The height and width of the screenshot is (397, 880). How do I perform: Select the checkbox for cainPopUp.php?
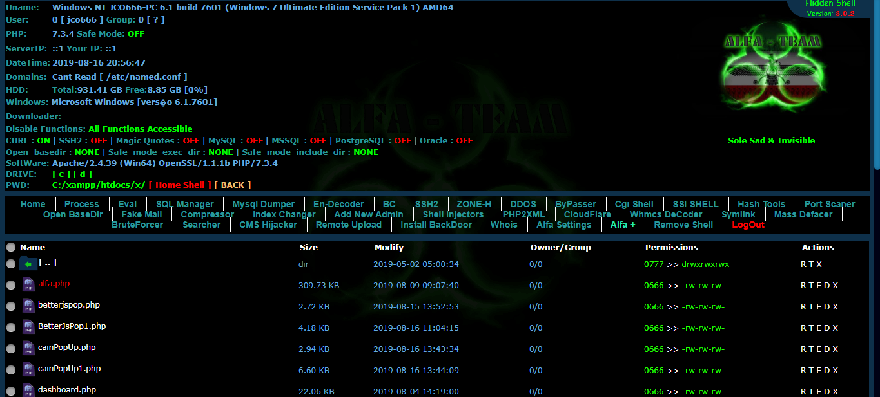tap(11, 349)
